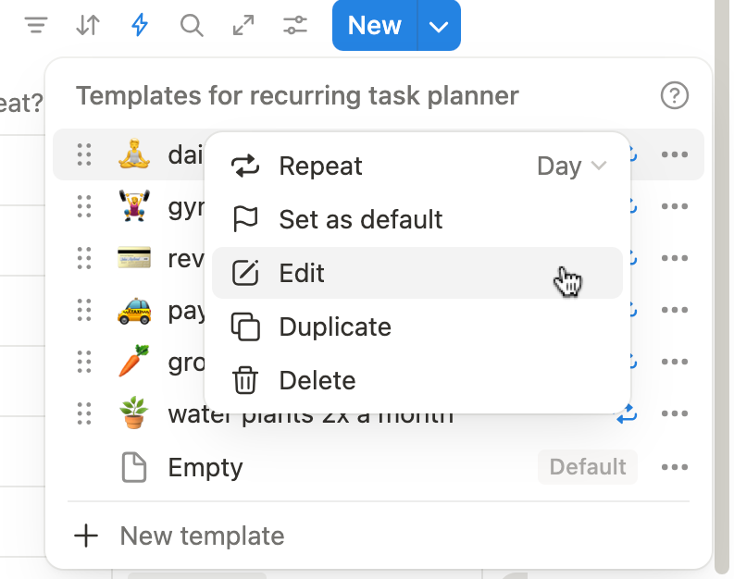The width and height of the screenshot is (734, 579).
Task: Click the potted plant emoji icon
Action: (134, 413)
